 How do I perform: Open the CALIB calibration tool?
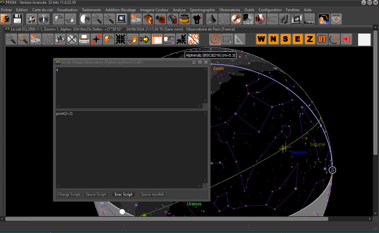(x=248, y=19)
